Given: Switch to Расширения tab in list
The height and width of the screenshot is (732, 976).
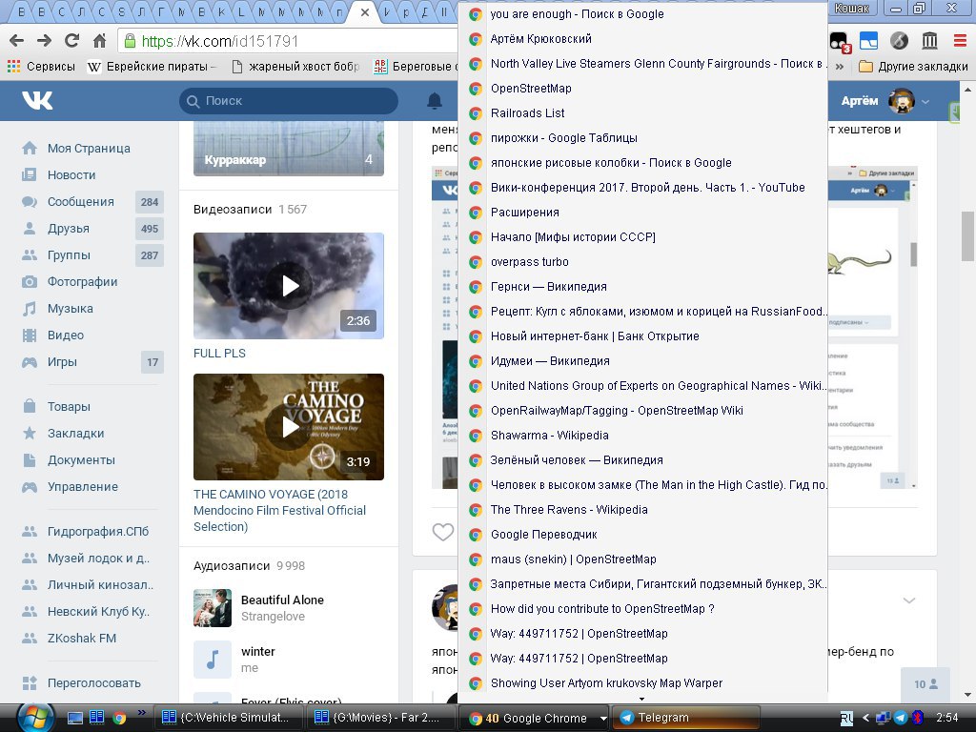Looking at the screenshot, I should [642, 213].
